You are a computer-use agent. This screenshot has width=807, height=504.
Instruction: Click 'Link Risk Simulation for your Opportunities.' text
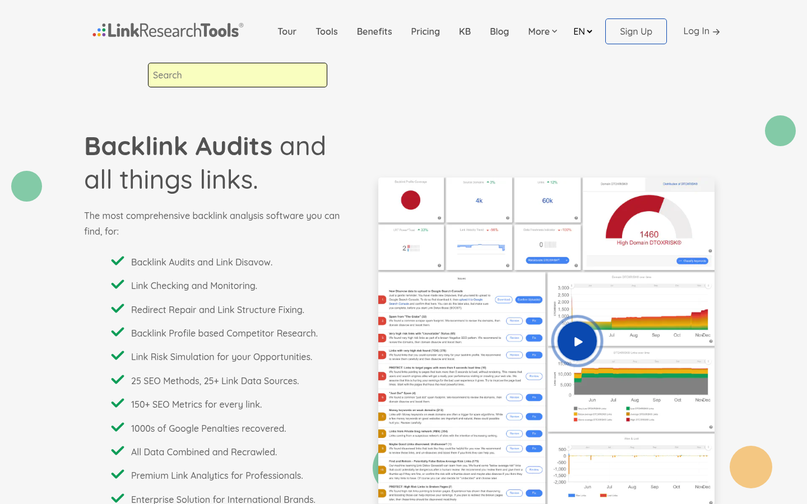221,357
